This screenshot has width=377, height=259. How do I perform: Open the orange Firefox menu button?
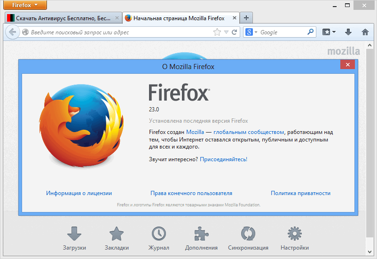(25, 5)
